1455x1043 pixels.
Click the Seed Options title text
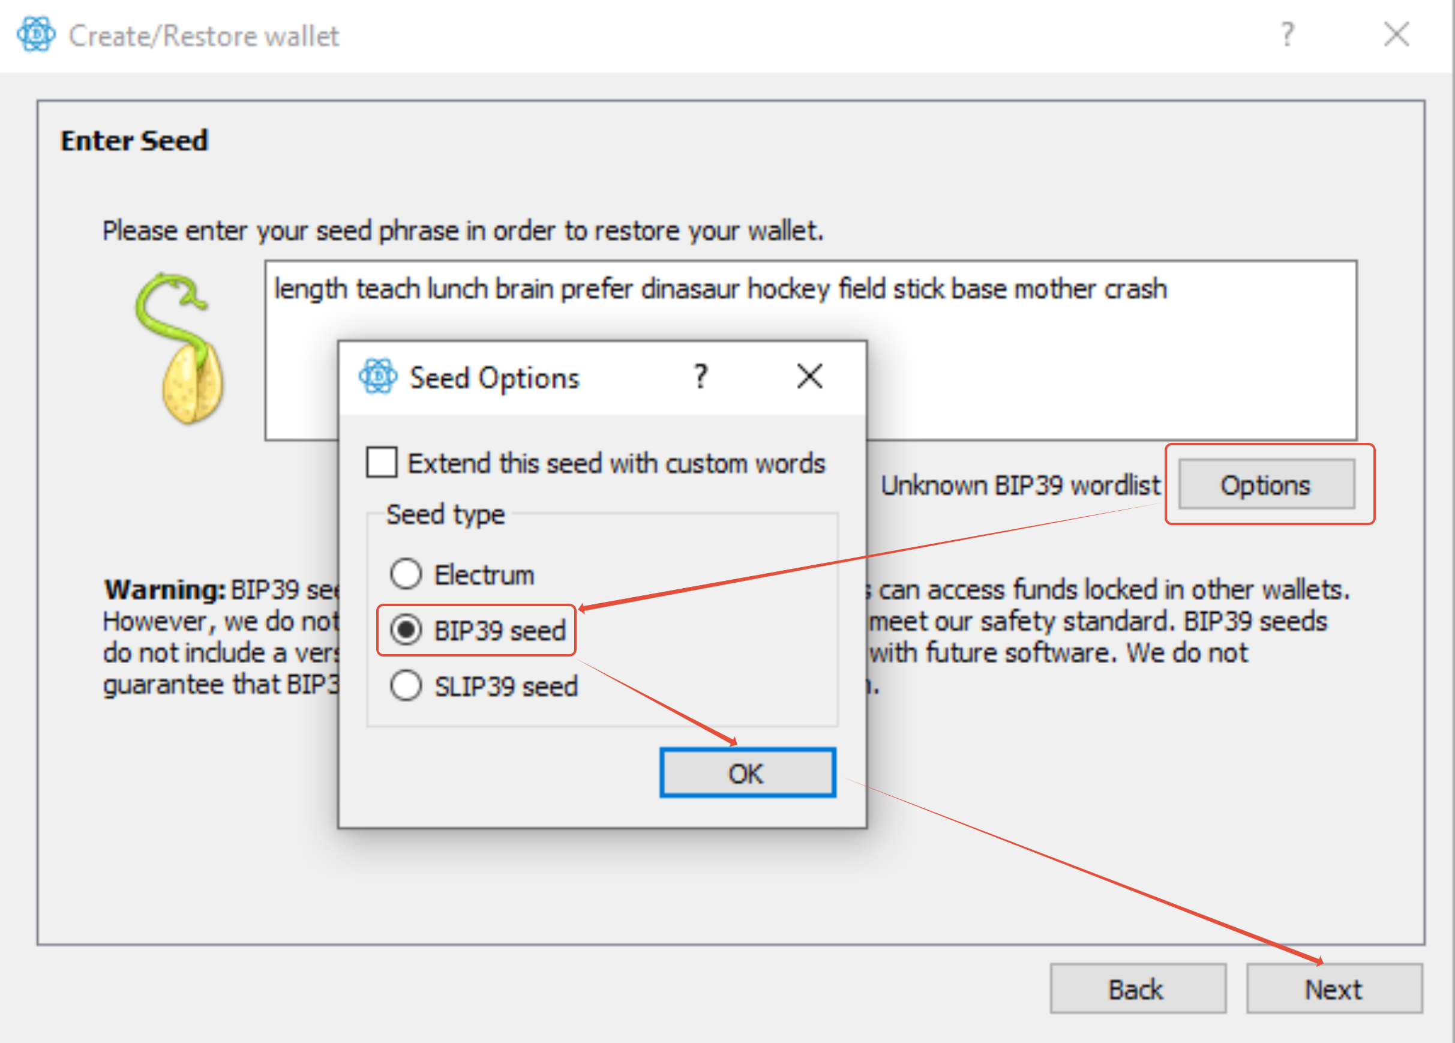pyautogui.click(x=494, y=378)
